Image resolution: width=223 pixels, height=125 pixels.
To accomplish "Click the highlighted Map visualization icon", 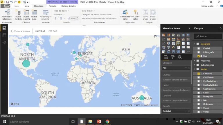I will (178, 43).
